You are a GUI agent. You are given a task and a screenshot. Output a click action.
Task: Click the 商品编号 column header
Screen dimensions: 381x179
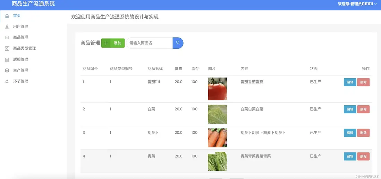tap(90, 69)
